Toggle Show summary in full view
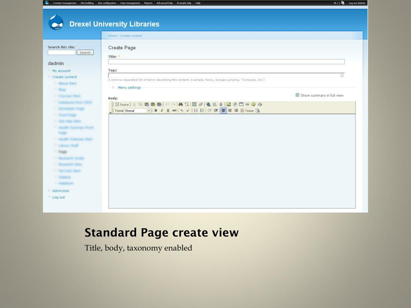The width and height of the screenshot is (411, 308). (x=297, y=95)
